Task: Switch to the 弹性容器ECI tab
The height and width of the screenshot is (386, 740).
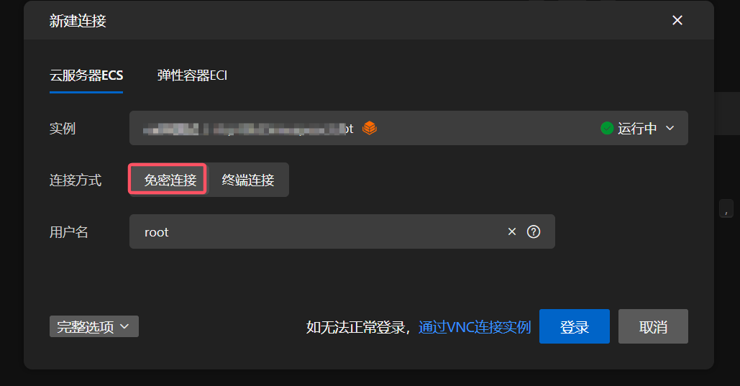Action: pos(192,75)
